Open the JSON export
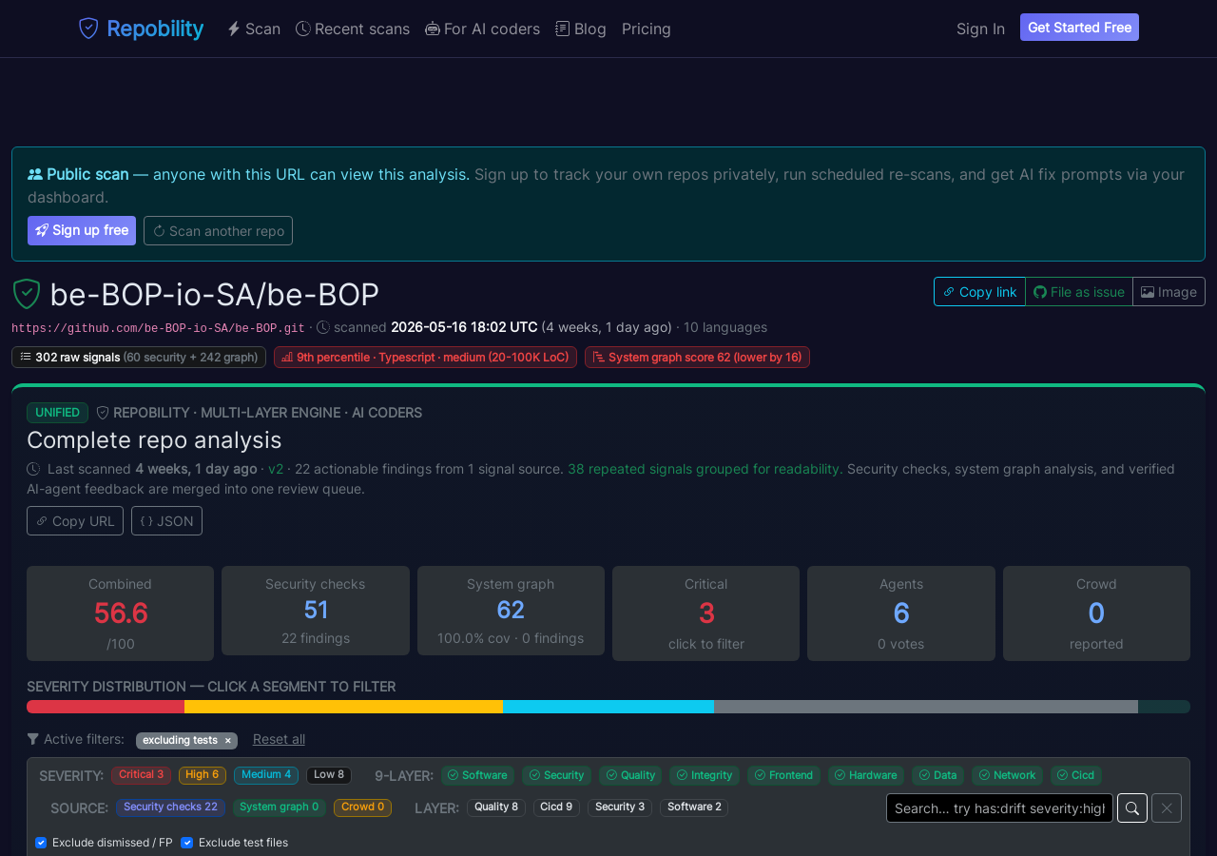The height and width of the screenshot is (856, 1217). pyautogui.click(x=166, y=521)
